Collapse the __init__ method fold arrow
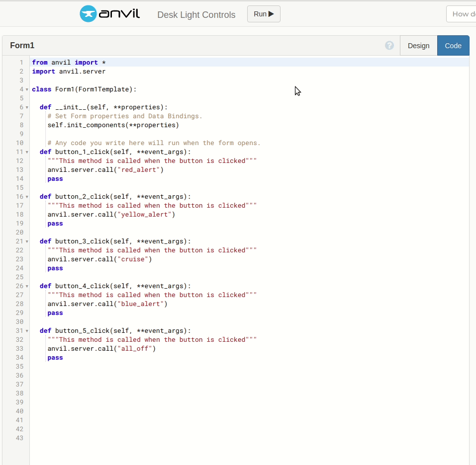 click(x=27, y=107)
